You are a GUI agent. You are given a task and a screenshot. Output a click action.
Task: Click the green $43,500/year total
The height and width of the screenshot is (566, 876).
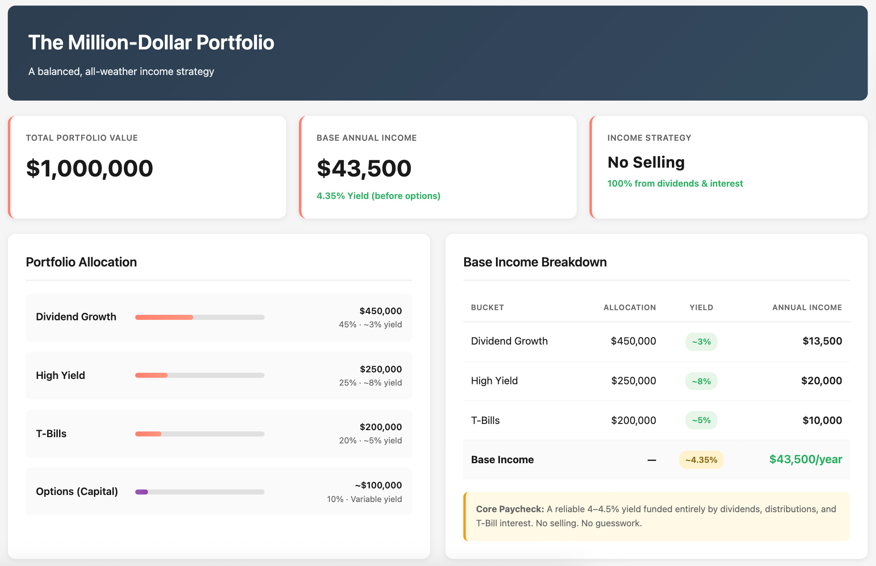805,459
